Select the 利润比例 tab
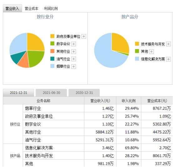This screenshot has height=167, width=173. click(51, 8)
